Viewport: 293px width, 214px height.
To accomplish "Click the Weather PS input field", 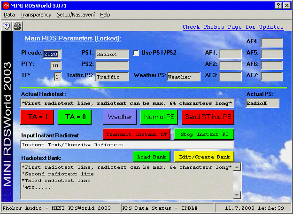I will (184, 77).
